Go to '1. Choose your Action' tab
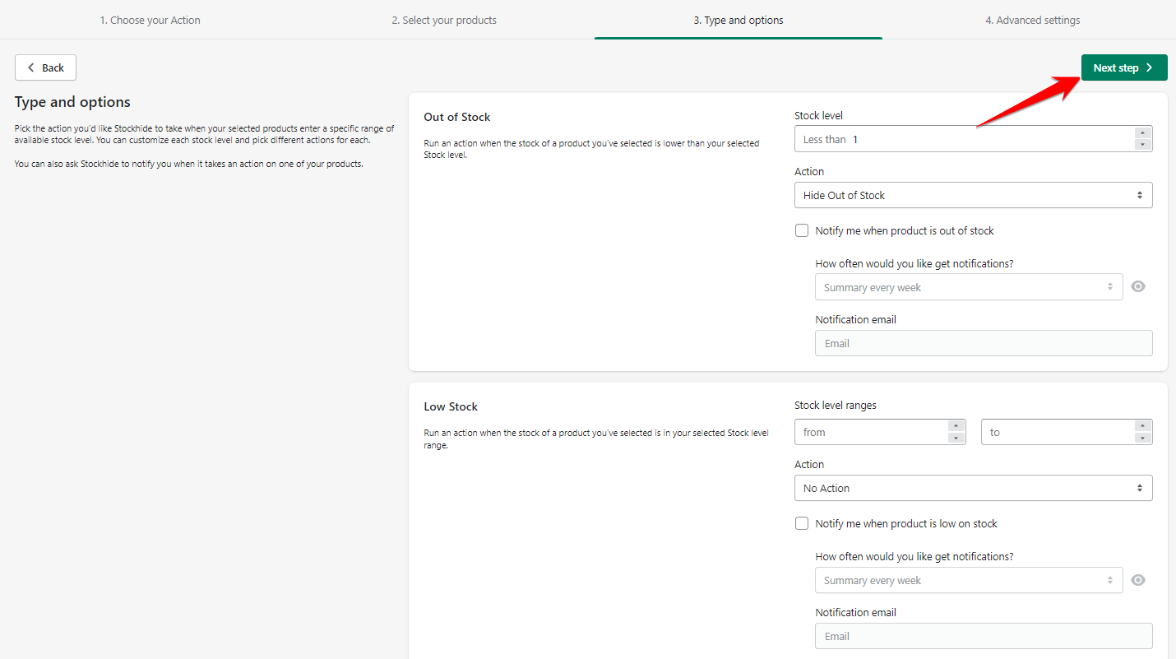Viewport: 1176px width, 659px height. point(150,20)
